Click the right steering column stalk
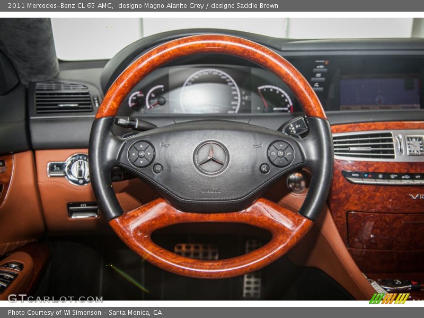424x318 pixels. point(296,126)
